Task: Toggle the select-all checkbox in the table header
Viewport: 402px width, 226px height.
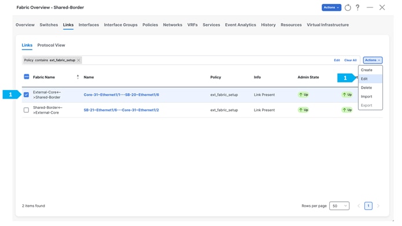Action: (x=27, y=77)
